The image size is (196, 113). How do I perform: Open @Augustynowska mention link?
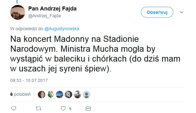(62, 29)
